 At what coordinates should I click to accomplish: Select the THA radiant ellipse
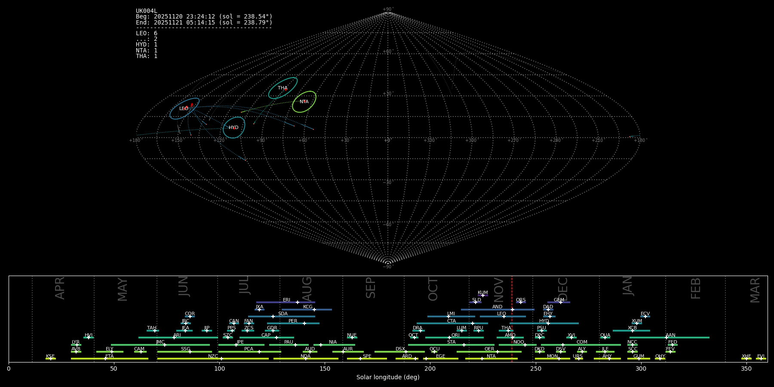click(283, 88)
